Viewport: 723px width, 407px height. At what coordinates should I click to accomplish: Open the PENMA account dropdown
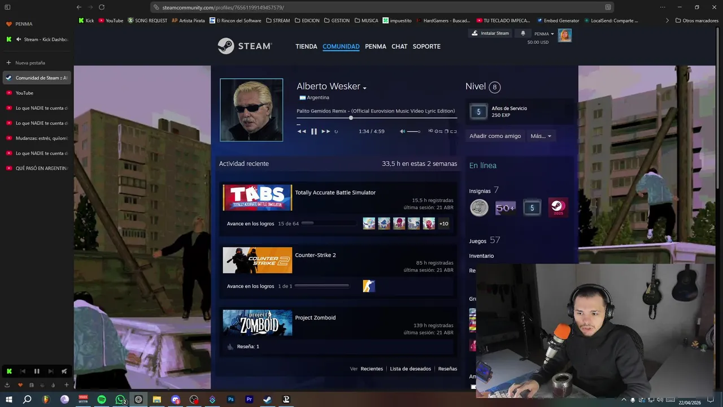point(544,34)
